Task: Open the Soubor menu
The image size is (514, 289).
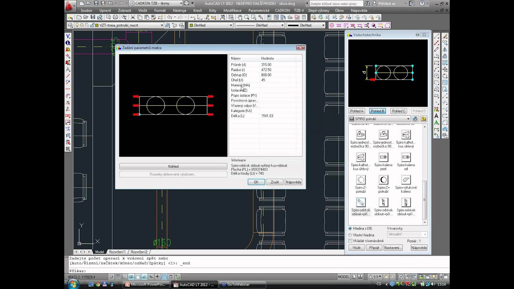Action: (x=86, y=10)
